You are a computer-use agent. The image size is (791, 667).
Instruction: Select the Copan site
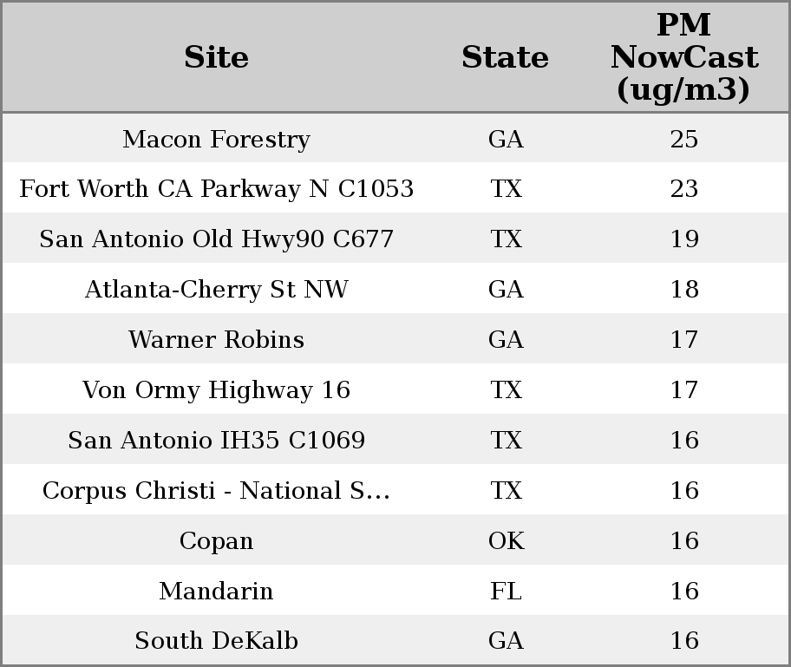point(216,541)
